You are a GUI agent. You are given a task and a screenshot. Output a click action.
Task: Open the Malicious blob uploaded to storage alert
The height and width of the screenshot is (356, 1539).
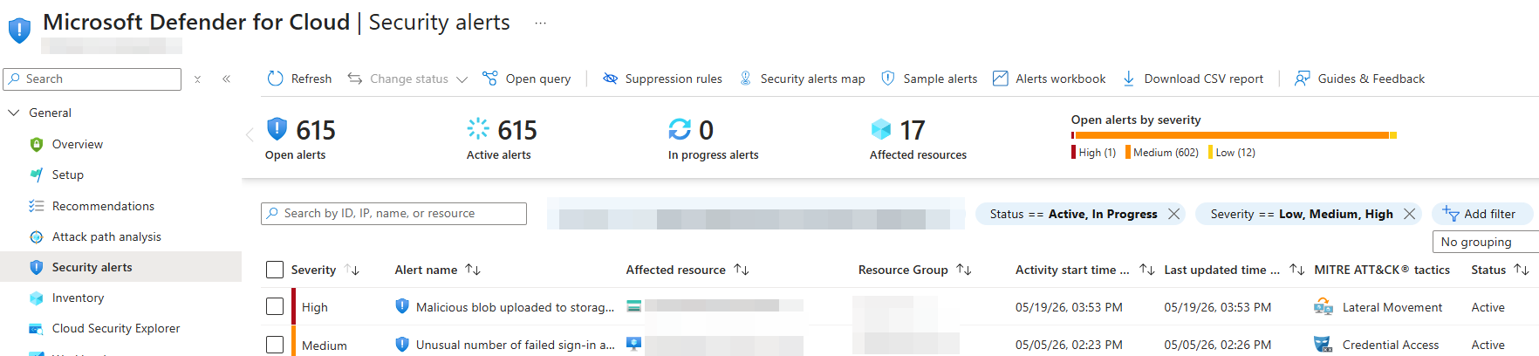pos(515,307)
